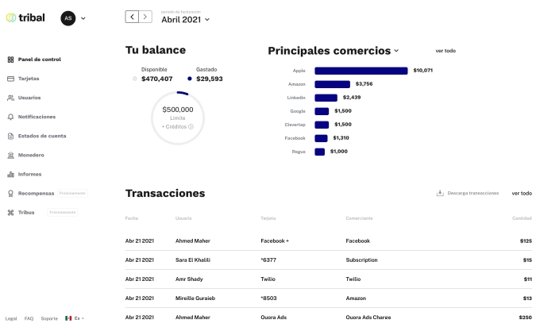Open Notificaciones bell icon
Image resolution: width=540 pixels, height=331 pixels.
10,117
